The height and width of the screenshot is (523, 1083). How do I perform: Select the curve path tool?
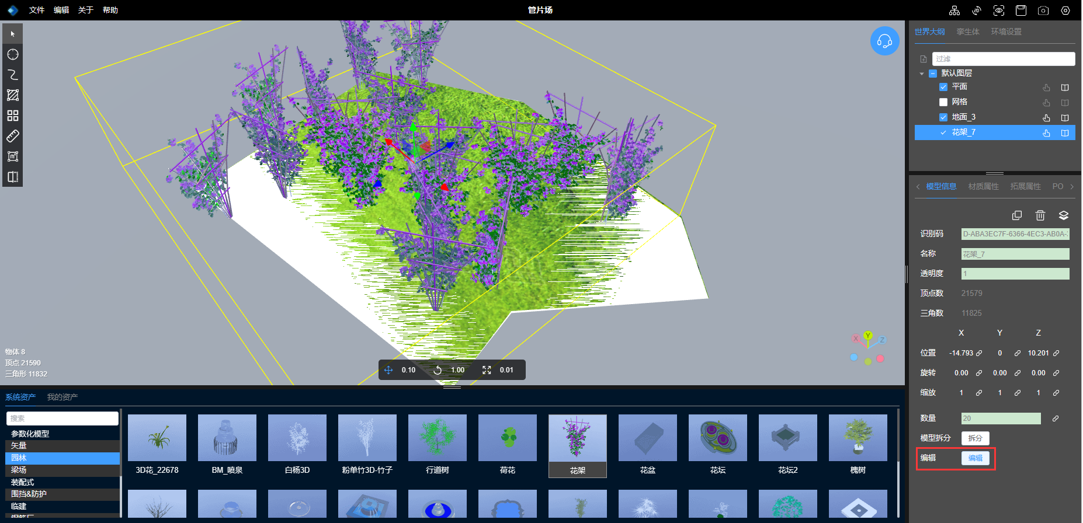(13, 75)
